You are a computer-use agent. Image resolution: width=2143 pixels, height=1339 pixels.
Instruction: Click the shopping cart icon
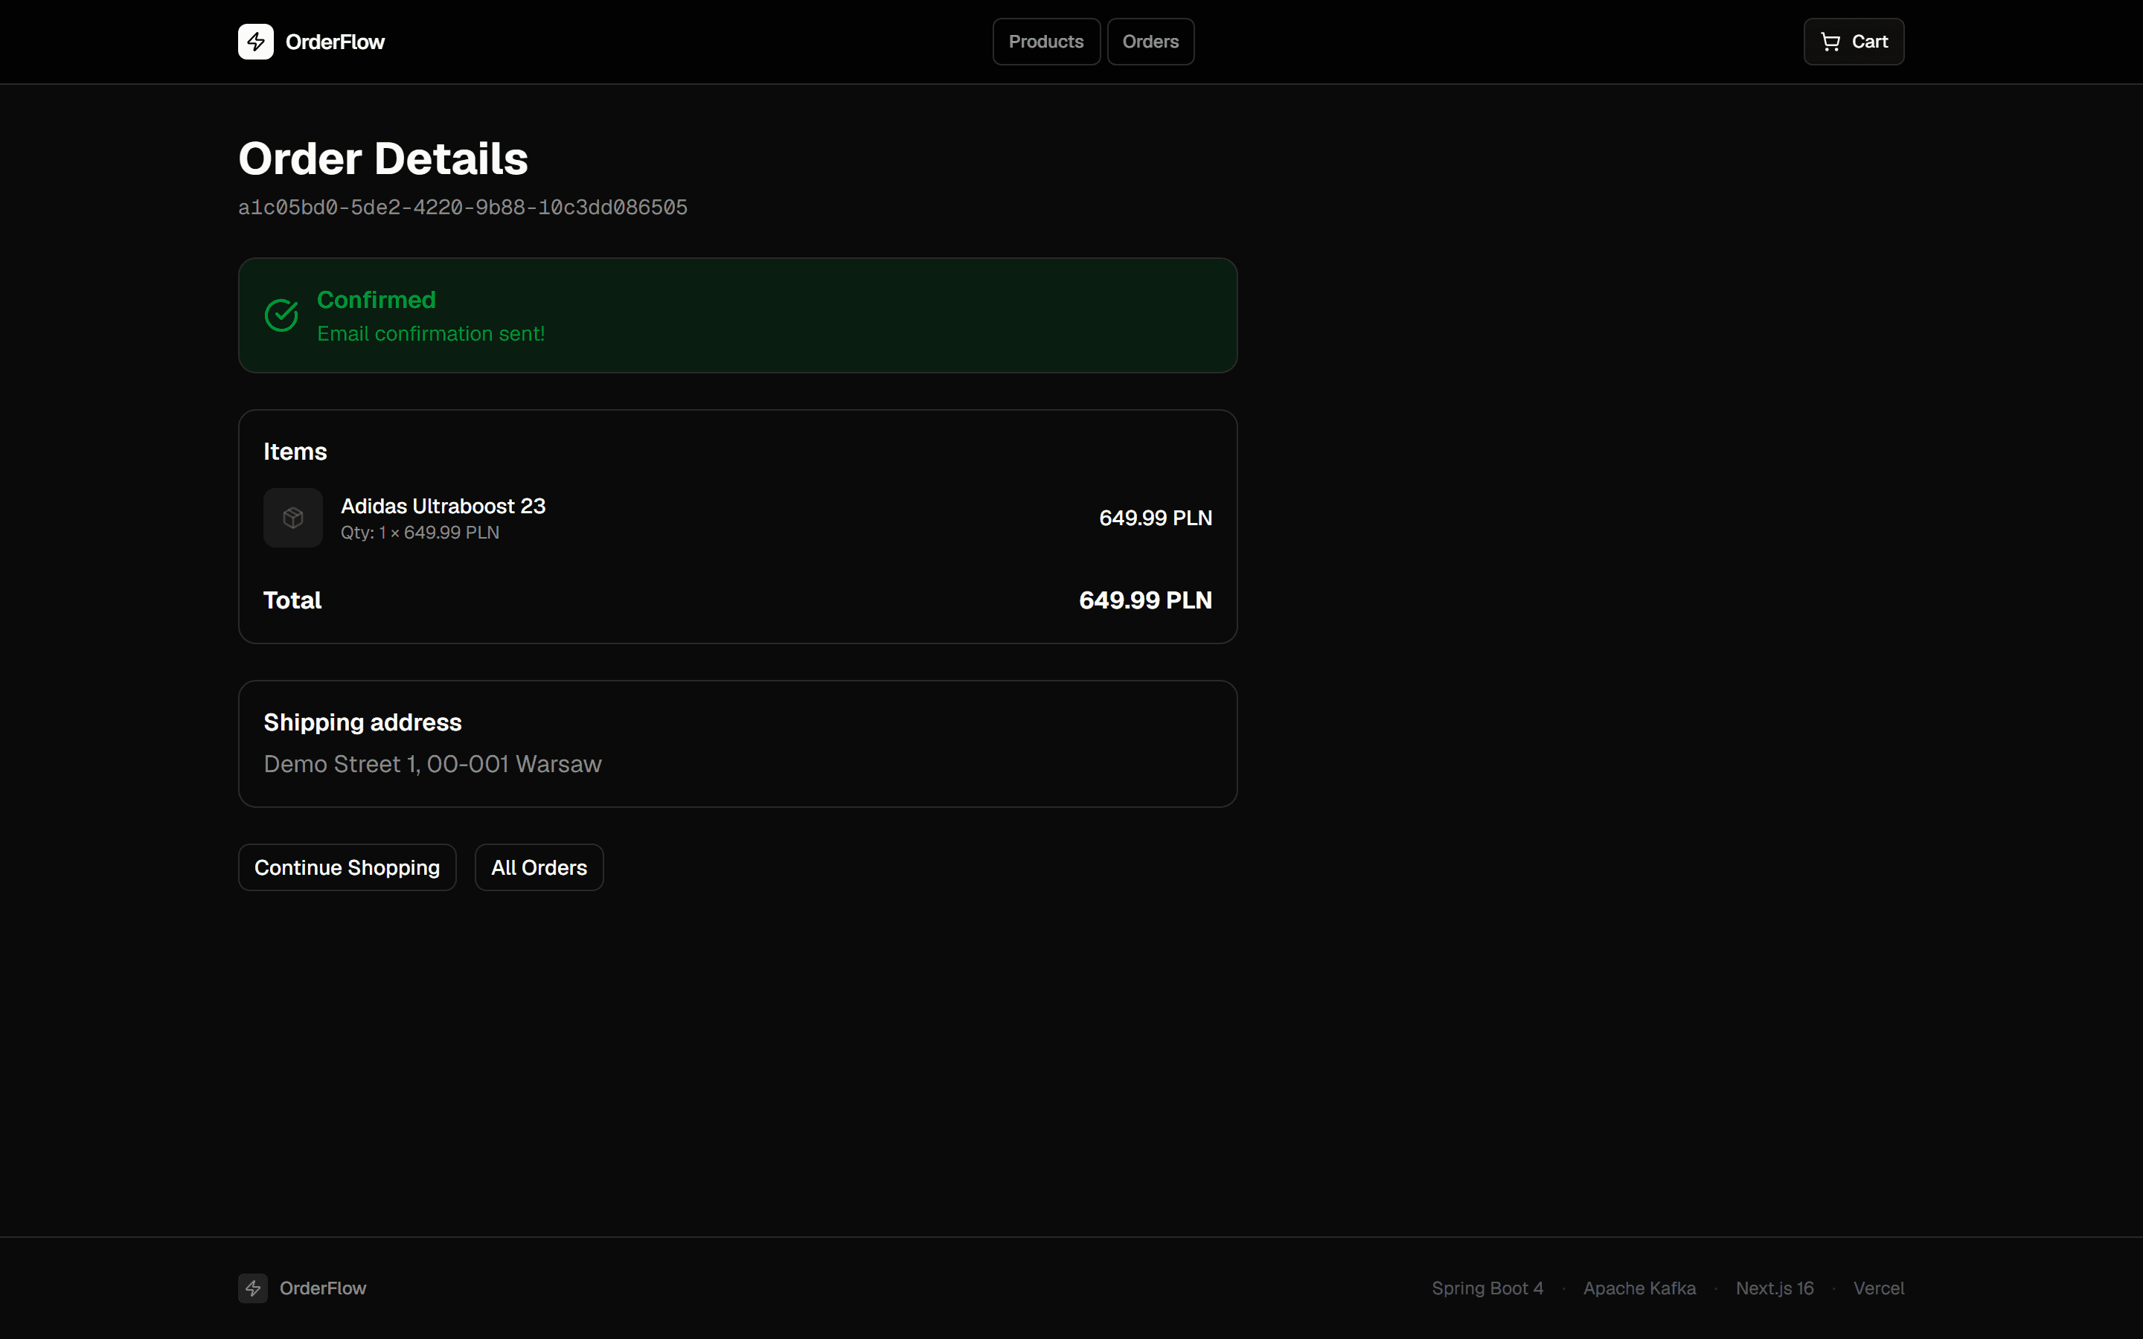coord(1830,42)
